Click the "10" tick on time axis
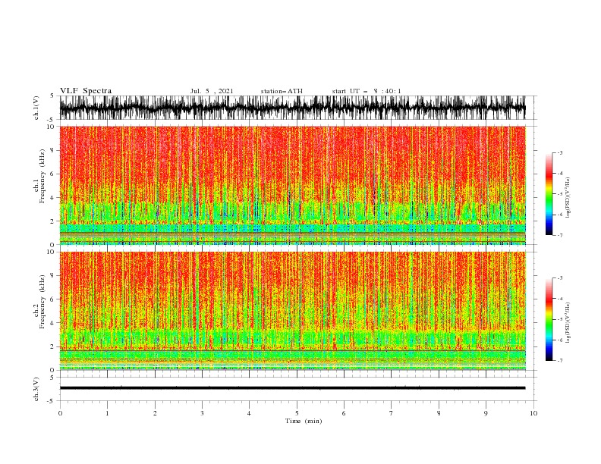Image resolution: width=601 pixels, height=464 pixels. point(533,413)
